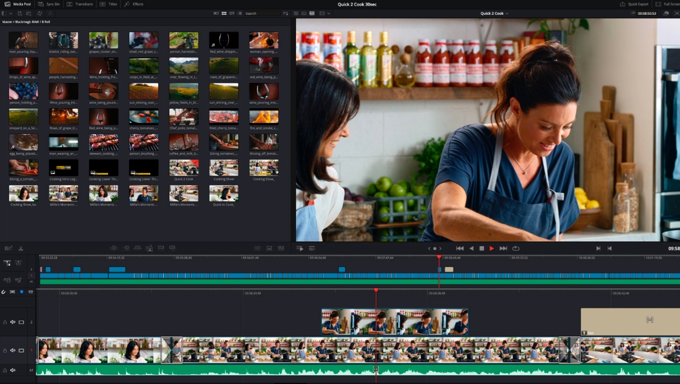The width and height of the screenshot is (680, 384).
Task: Enable the Fast Review play icon
Action: [300, 248]
